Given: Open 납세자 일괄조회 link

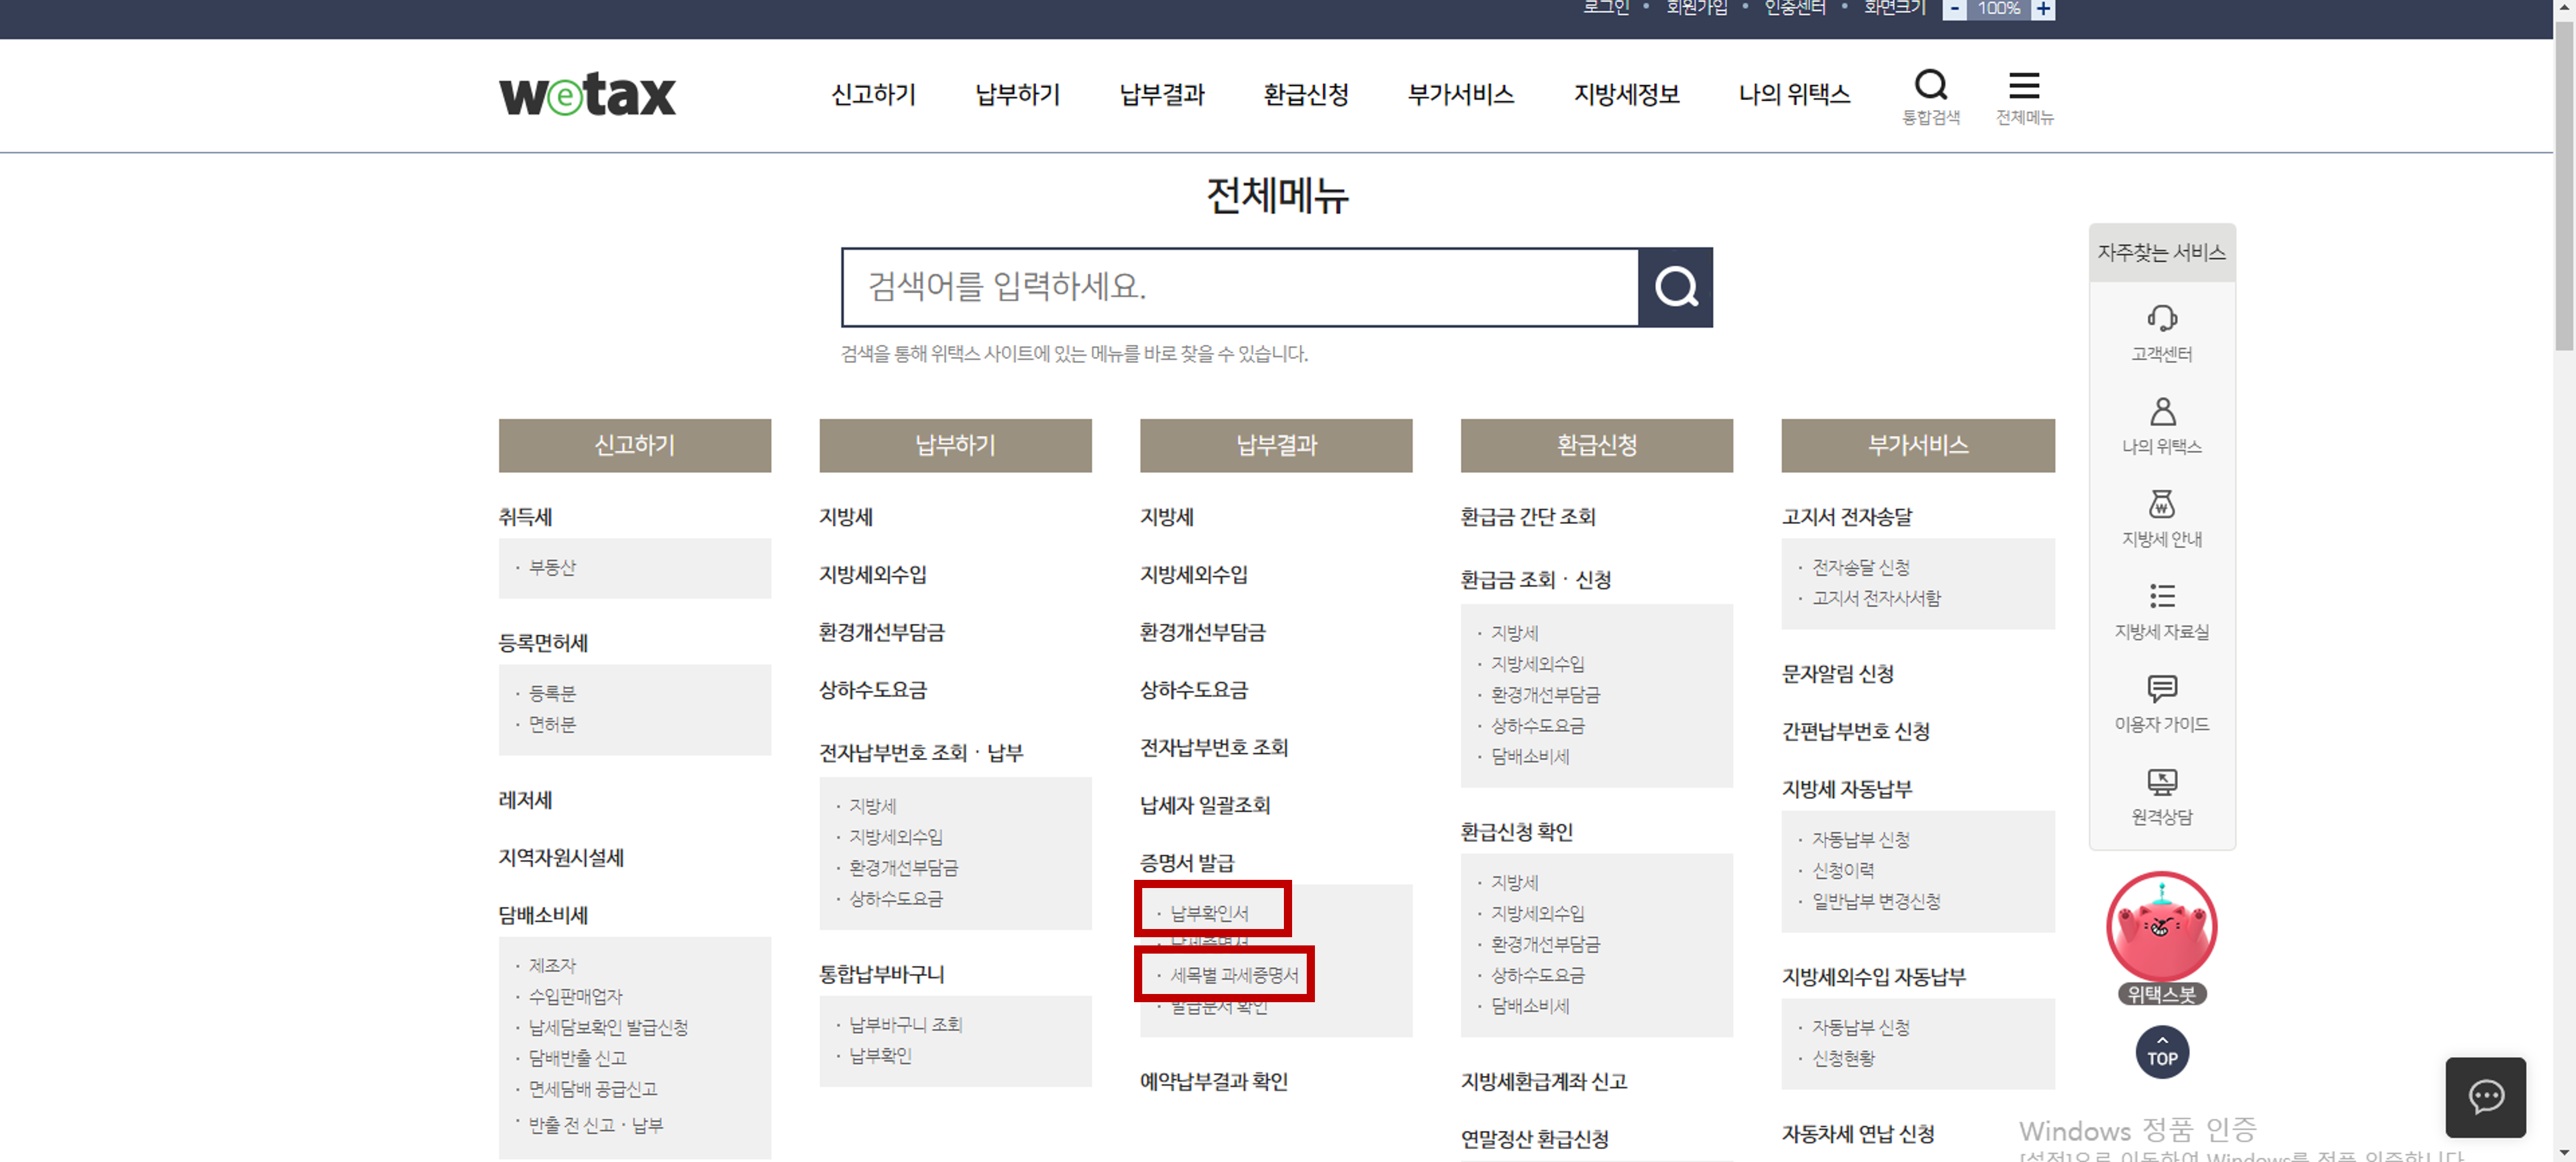Looking at the screenshot, I should 1205,805.
